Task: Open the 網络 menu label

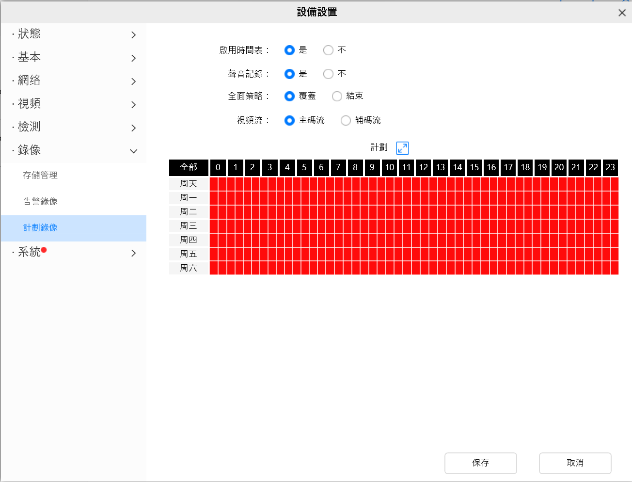Action: [x=29, y=80]
